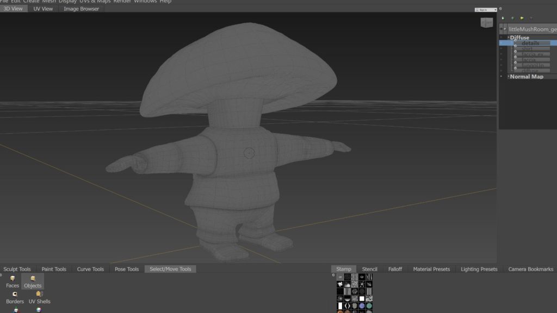This screenshot has height=313, width=557.
Task: Select the Faces selection tool
Action: [x=13, y=281]
